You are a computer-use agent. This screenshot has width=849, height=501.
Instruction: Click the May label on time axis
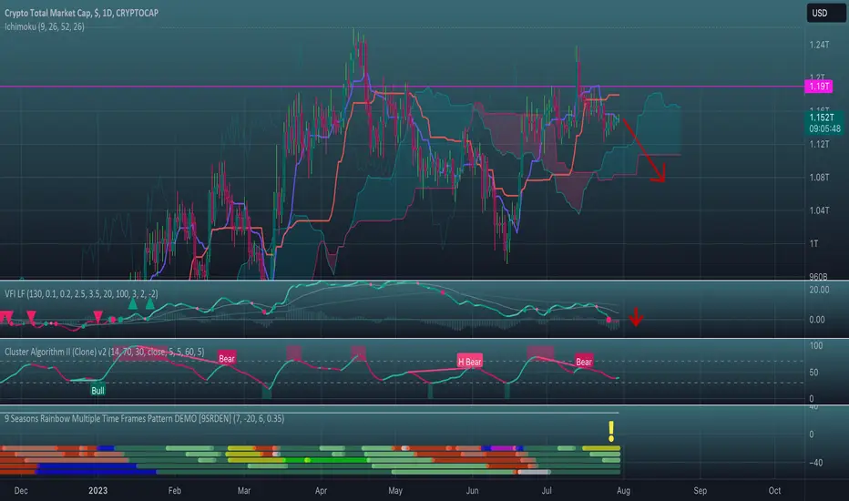coord(395,491)
